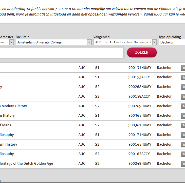Screen dimensions: 185x183
Task: Open the Faculteit dropdown
Action: (x=53, y=42)
